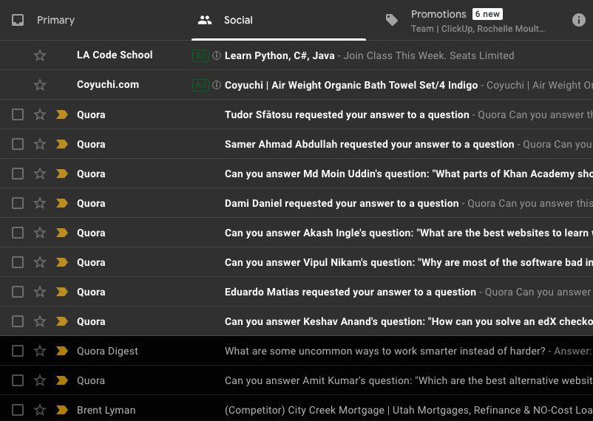Open 'Dami Daniel requested your answer' email
The width and height of the screenshot is (593, 421).
pyautogui.click(x=296, y=202)
